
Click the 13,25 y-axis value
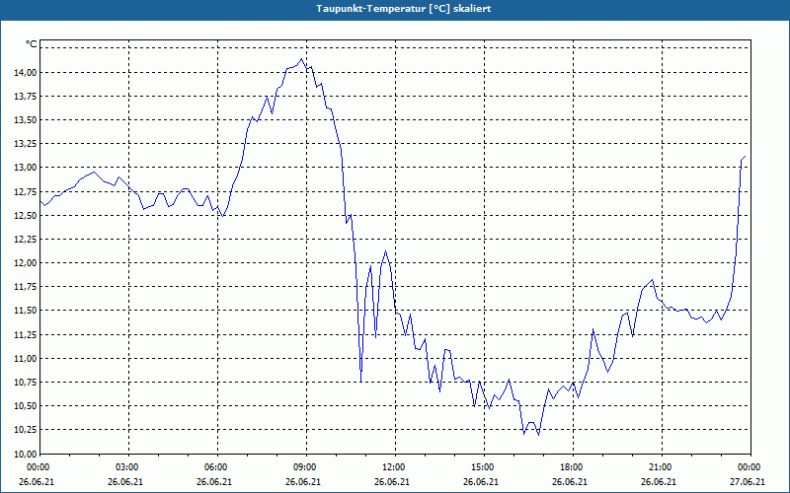click(x=24, y=144)
